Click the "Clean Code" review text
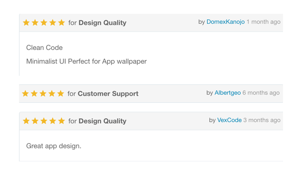 pyautogui.click(x=44, y=47)
